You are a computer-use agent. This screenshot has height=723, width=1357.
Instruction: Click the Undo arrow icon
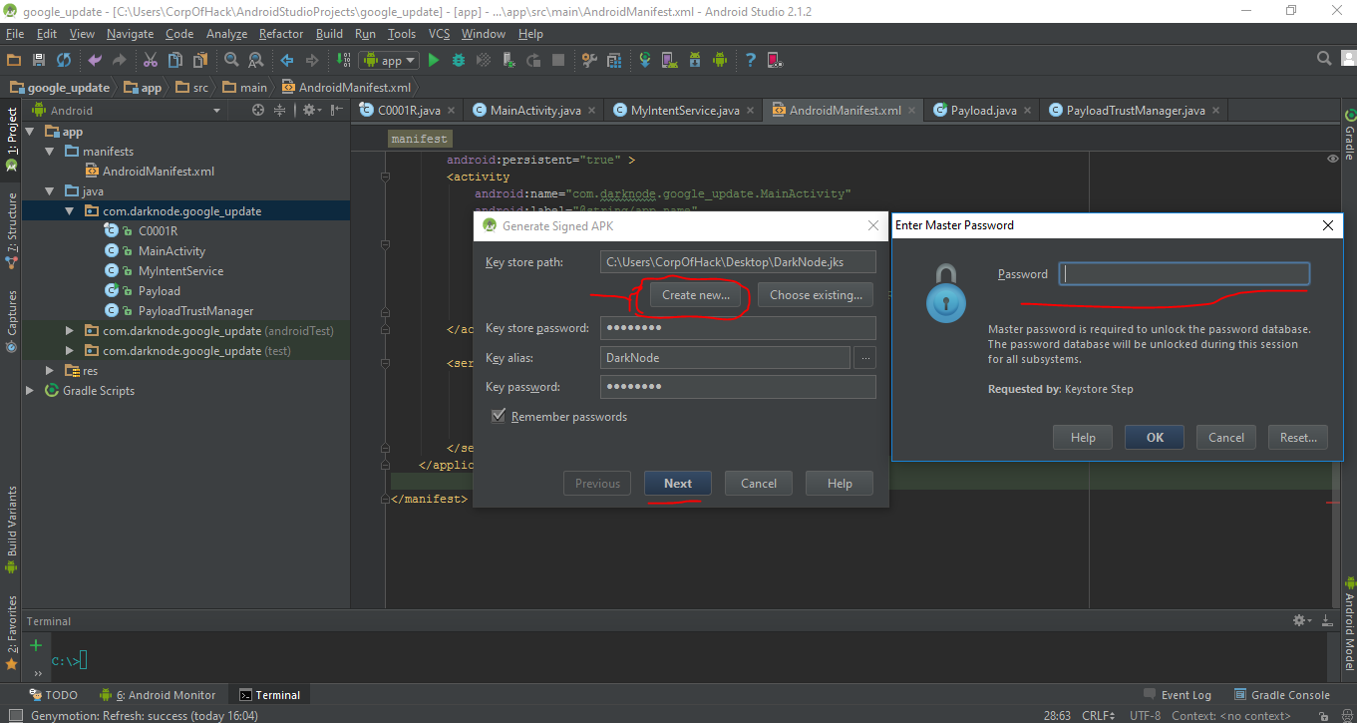95,60
